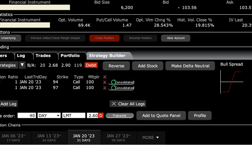Click the red X in legs header

click(105, 77)
